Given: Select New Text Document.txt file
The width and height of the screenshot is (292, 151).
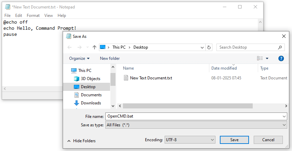Looking at the screenshot, I should tap(151, 78).
